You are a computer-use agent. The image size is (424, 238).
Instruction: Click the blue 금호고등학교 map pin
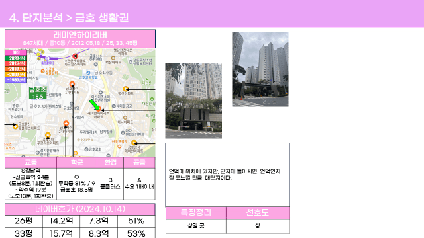tap(88, 73)
